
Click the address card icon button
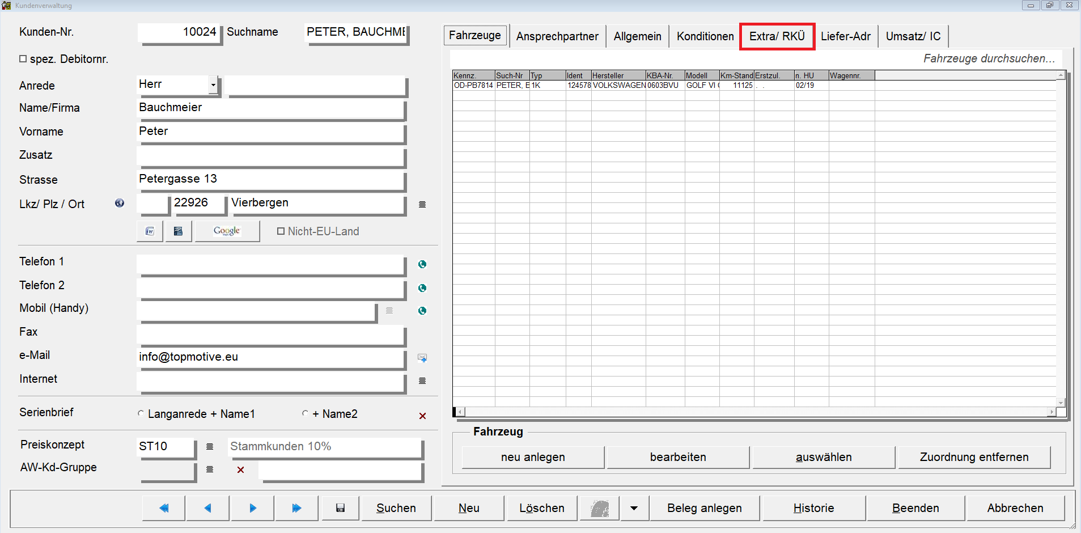(x=179, y=231)
